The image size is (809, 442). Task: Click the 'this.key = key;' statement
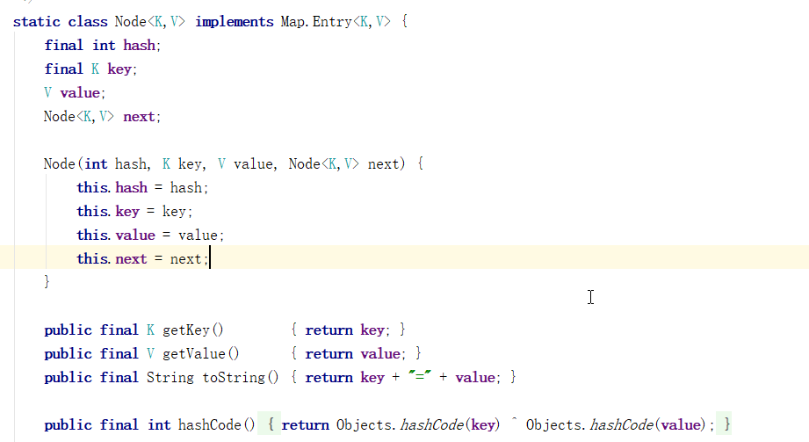(x=134, y=212)
